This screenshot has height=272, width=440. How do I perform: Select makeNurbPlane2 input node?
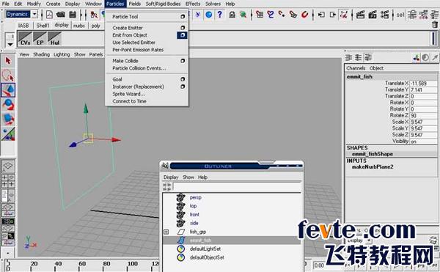pos(373,167)
